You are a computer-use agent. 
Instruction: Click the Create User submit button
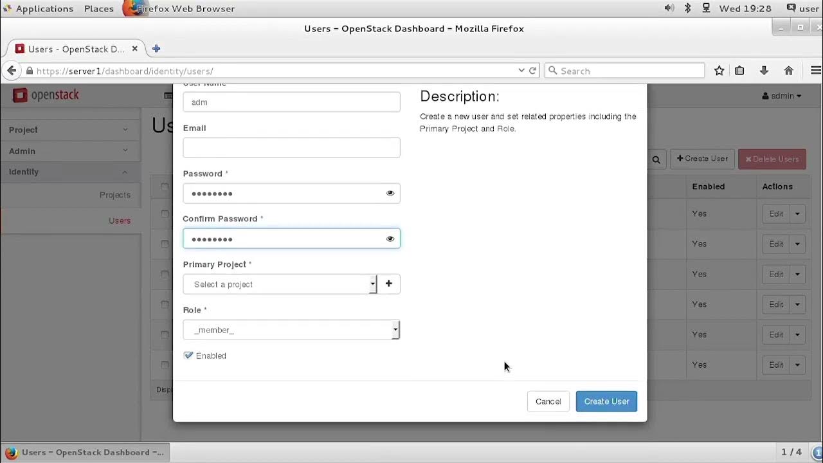pyautogui.click(x=606, y=401)
